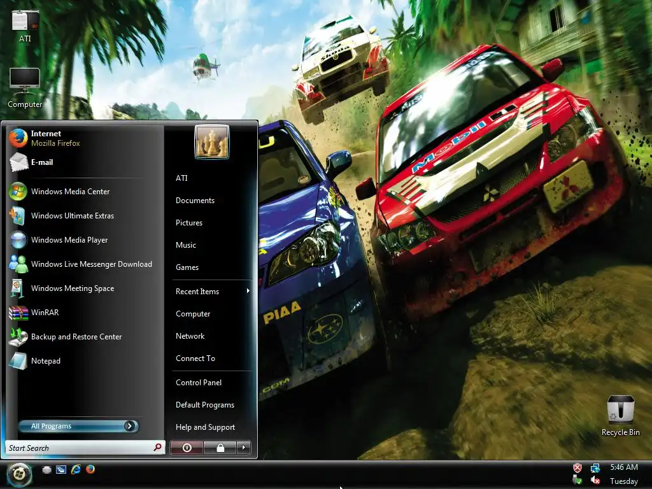
Task: Click the Safely Remove Hardware tray icon
Action: click(578, 481)
